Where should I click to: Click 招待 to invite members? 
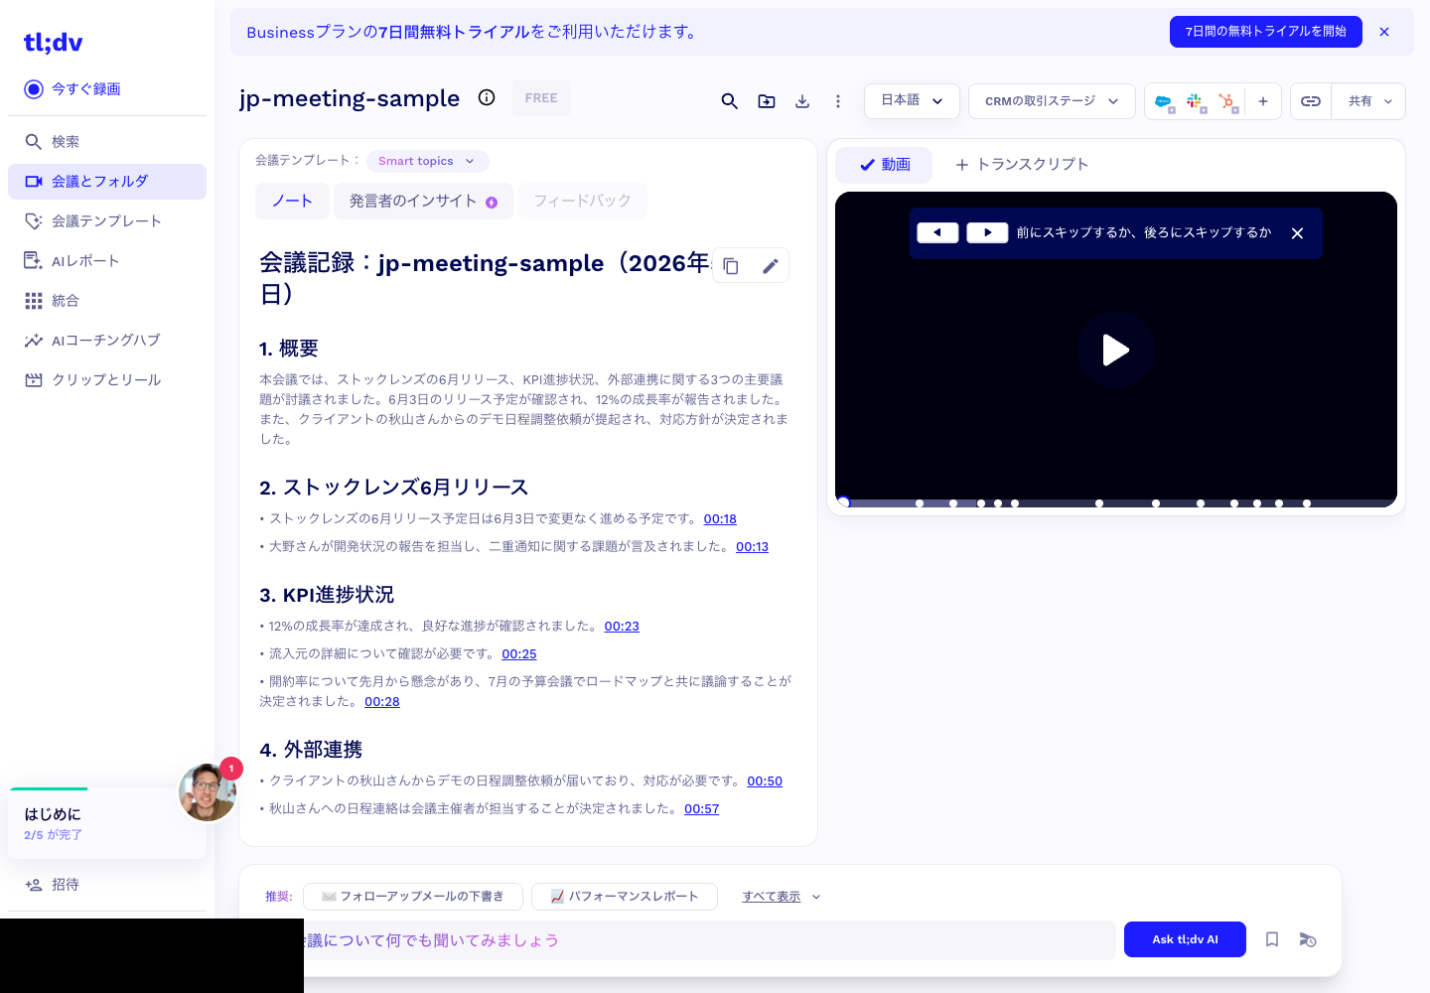click(107, 885)
